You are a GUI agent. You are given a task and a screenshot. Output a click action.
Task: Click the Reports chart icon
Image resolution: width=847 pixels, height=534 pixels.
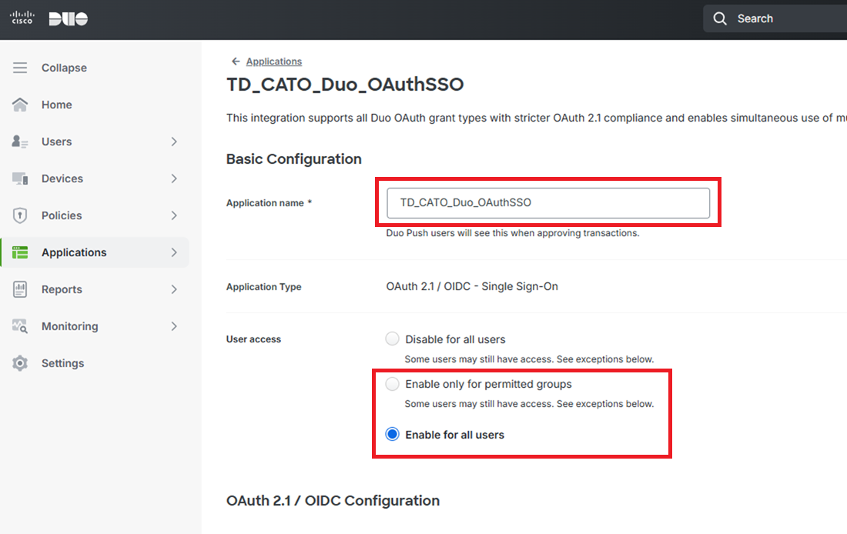(20, 289)
